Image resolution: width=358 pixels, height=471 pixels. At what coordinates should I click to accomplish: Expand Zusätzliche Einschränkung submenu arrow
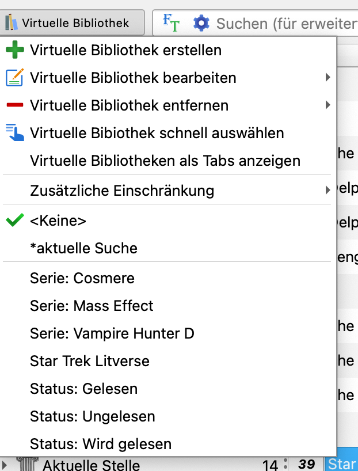[327, 190]
